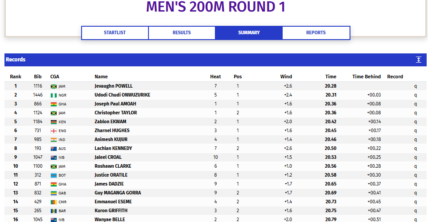Click the England flag beside Zharnel HUGHES
Screen dimensions: 428x222
click(53, 131)
